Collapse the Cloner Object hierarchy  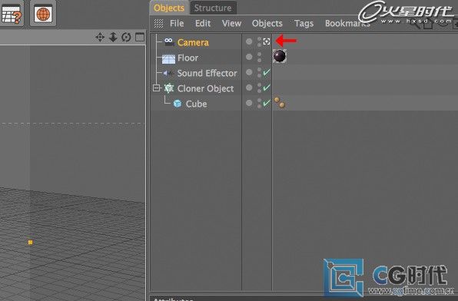pyautogui.click(x=157, y=88)
